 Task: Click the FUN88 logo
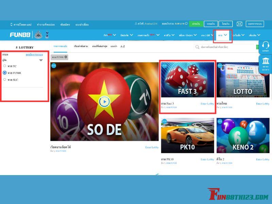20,35
